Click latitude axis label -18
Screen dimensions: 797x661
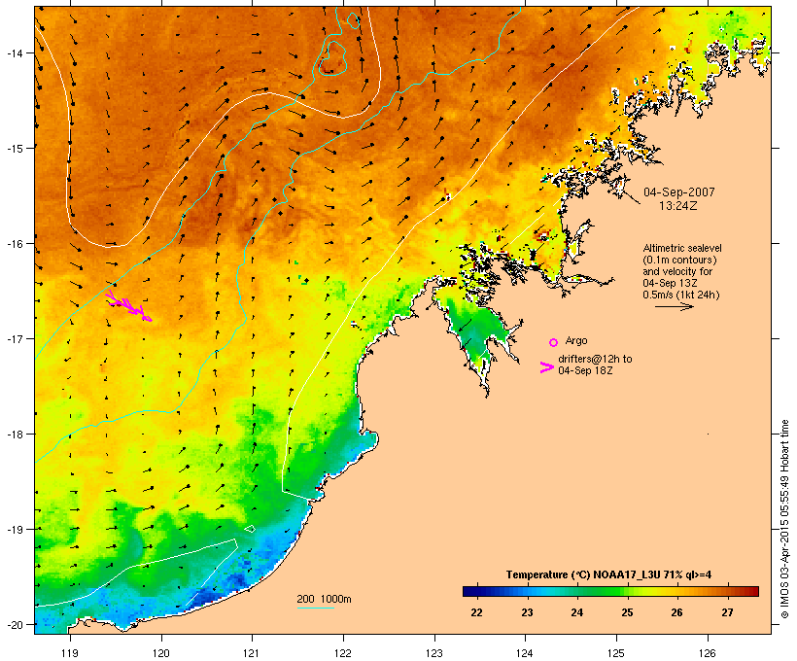[15, 435]
